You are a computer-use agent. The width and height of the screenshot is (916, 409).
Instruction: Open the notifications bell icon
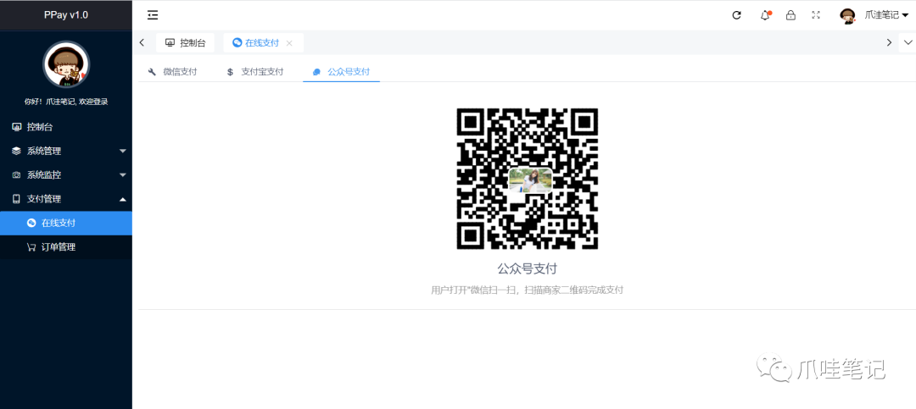765,15
